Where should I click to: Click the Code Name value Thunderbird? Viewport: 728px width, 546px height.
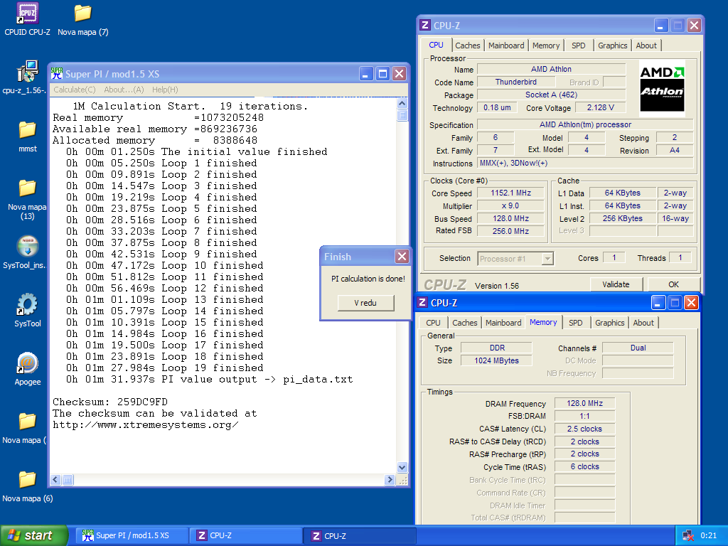pos(516,82)
